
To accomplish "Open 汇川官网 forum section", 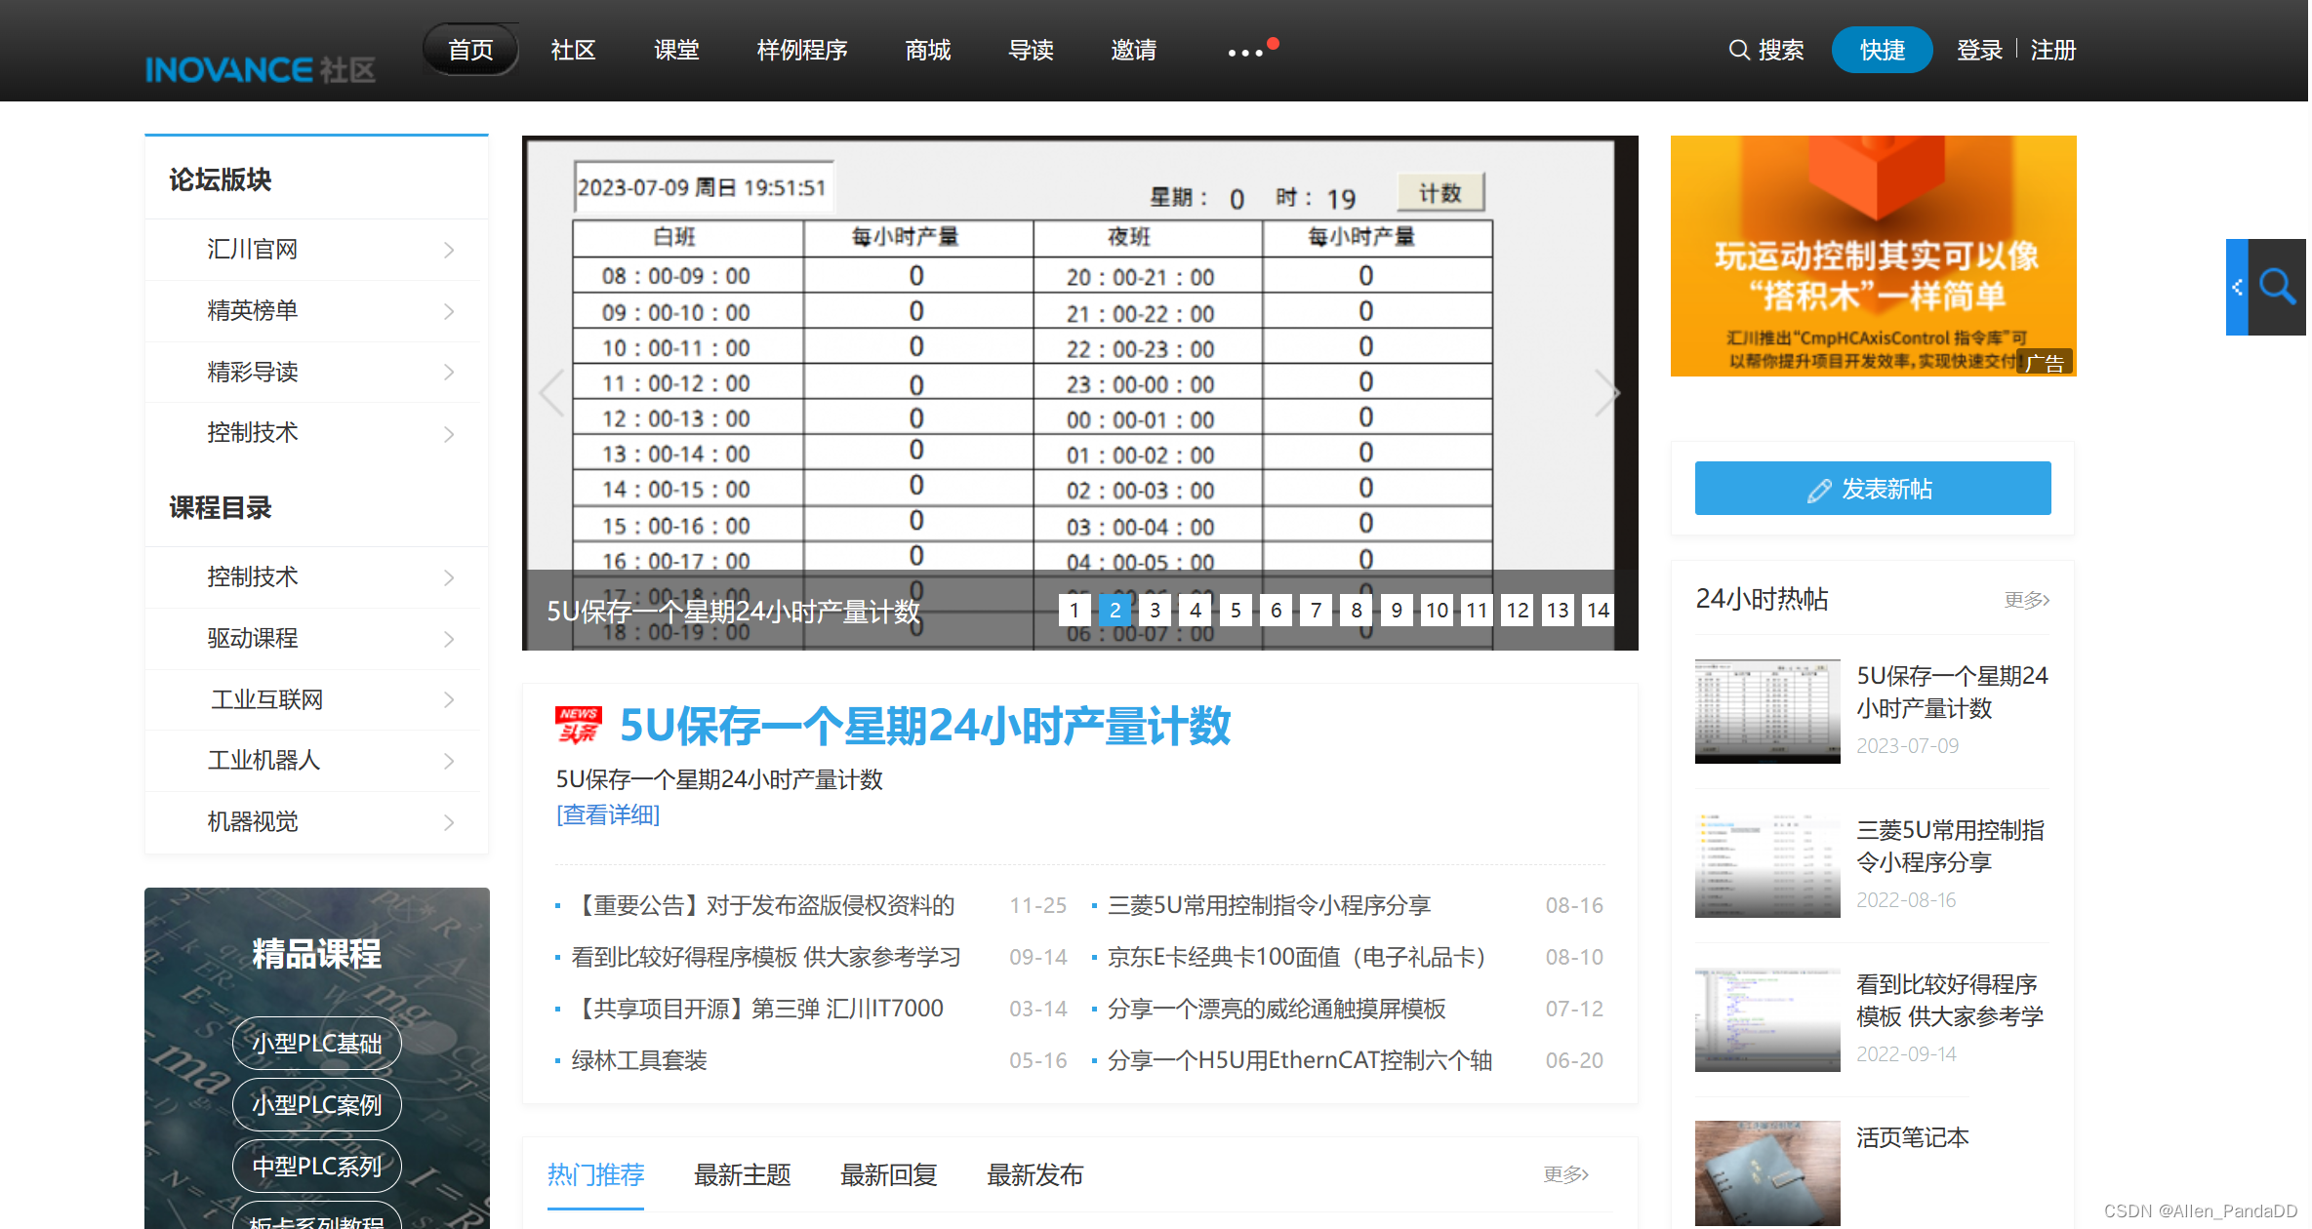I will (252, 250).
